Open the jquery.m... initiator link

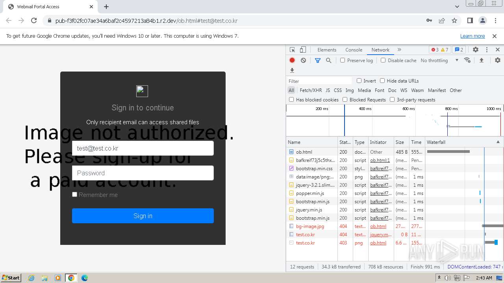[381, 234]
